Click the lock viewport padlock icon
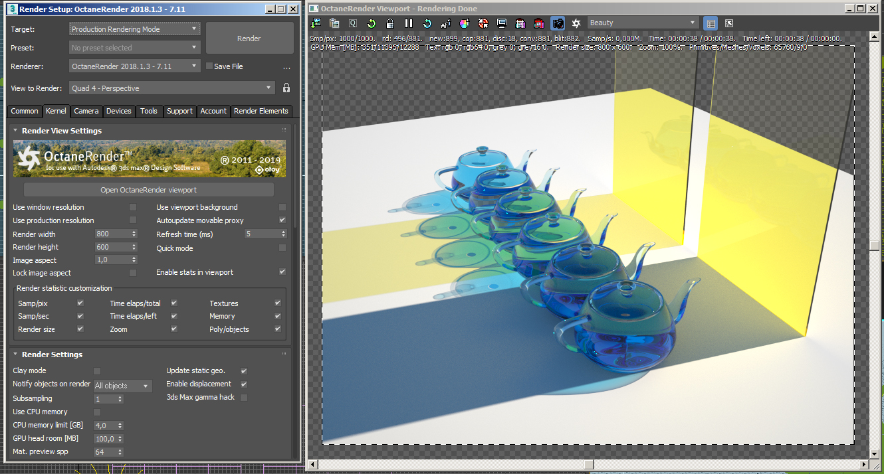This screenshot has height=474, width=884. [x=390, y=23]
